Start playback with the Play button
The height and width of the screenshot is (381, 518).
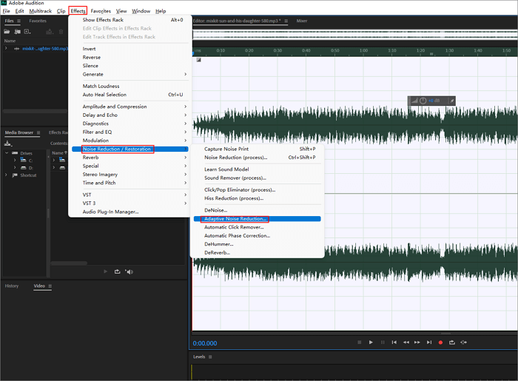pyautogui.click(x=371, y=343)
